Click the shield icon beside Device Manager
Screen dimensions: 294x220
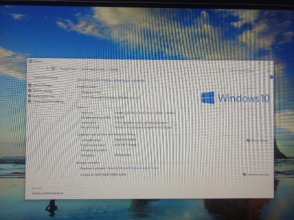29,85
